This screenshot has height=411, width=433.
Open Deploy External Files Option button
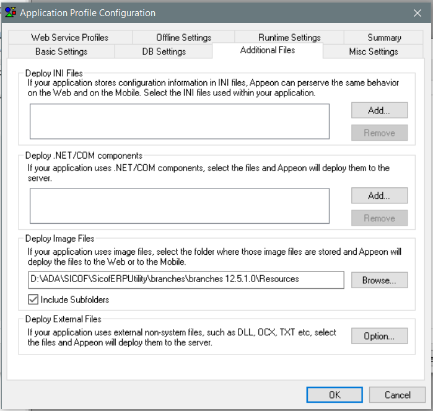(x=379, y=336)
